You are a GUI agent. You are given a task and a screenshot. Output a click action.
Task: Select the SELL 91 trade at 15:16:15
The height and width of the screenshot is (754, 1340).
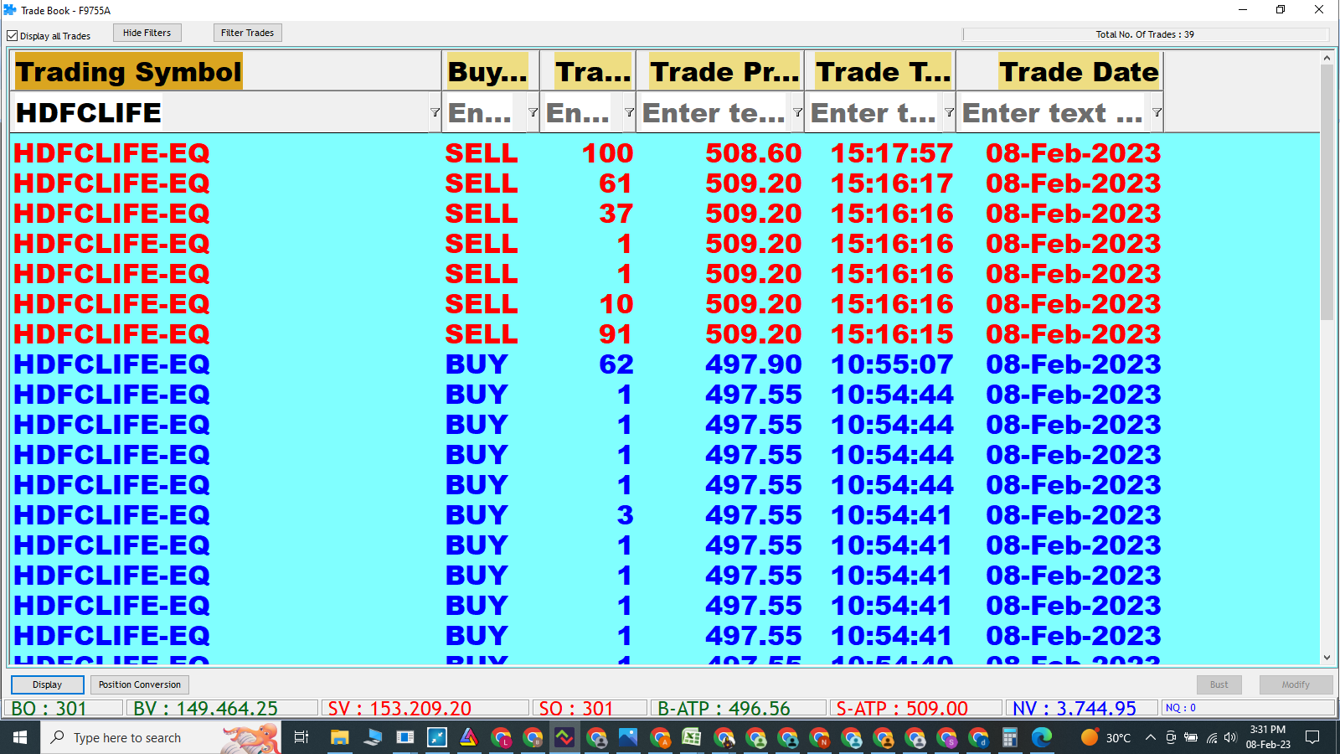(587, 334)
